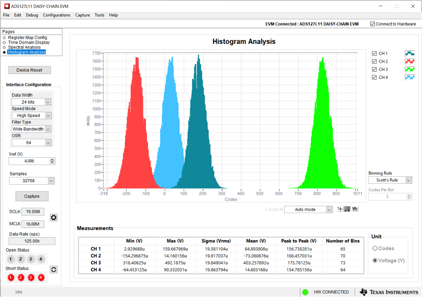The width and height of the screenshot is (422, 297).
Task: Click the Capture button
Action: [32, 196]
